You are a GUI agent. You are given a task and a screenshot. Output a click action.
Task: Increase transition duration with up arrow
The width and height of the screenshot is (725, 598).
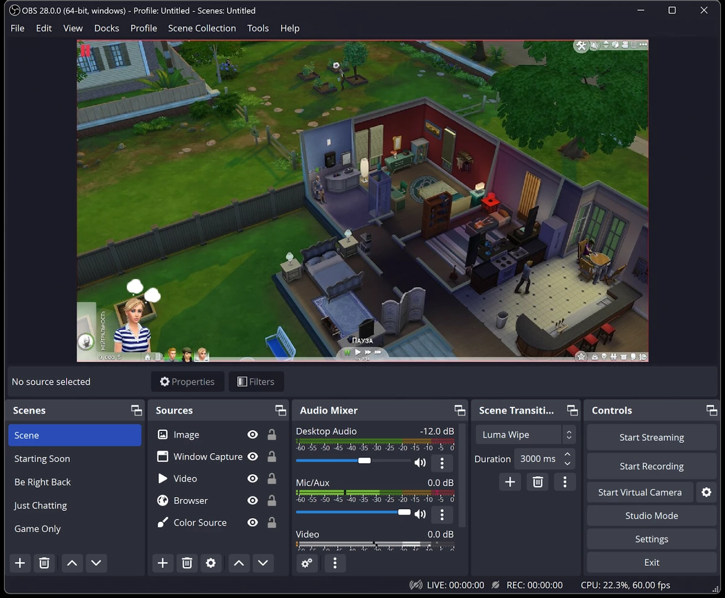click(x=567, y=454)
